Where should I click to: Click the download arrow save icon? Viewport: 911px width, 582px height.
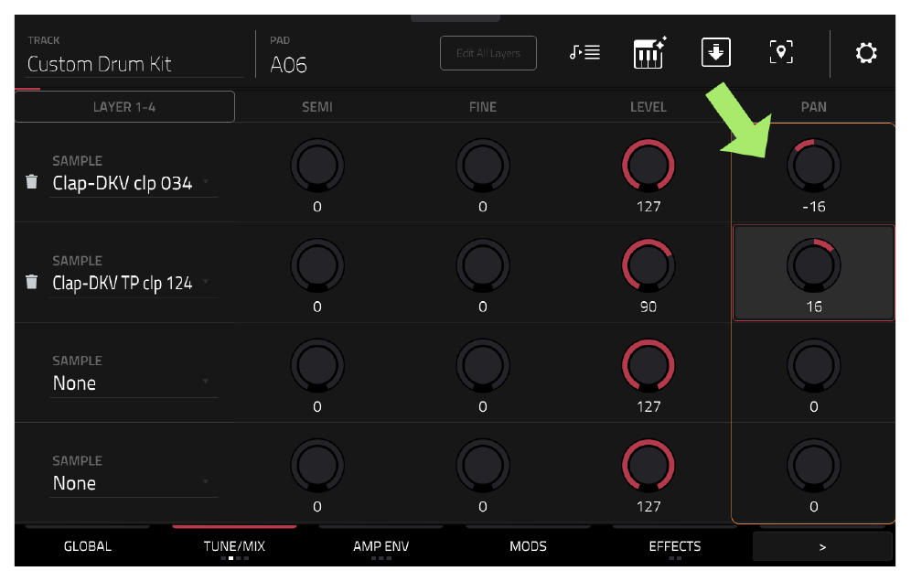point(716,53)
